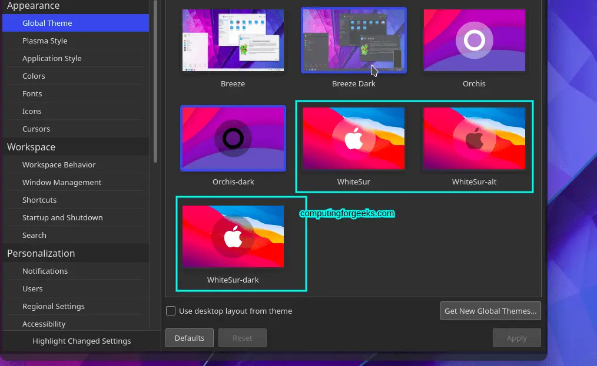Select the WhiteSur-dark theme thumbnail
Viewport: 597px width, 366px height.
point(233,236)
